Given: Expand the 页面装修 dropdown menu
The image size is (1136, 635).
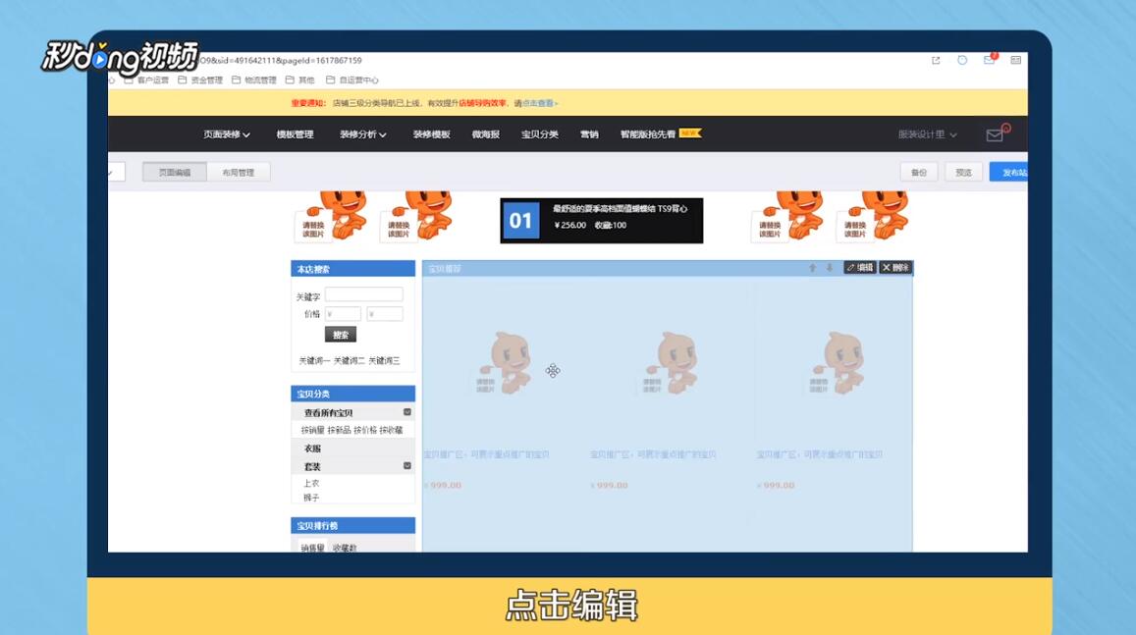Looking at the screenshot, I should tap(227, 133).
